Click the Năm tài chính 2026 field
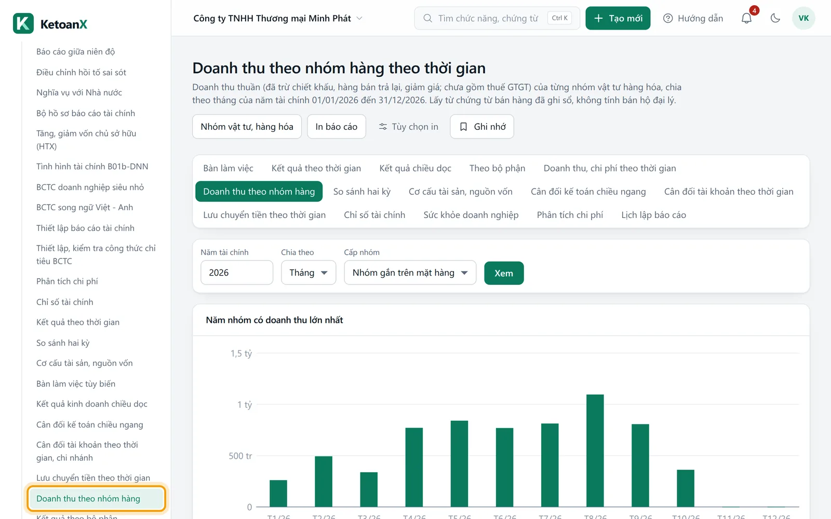This screenshot has width=831, height=519. (237, 272)
